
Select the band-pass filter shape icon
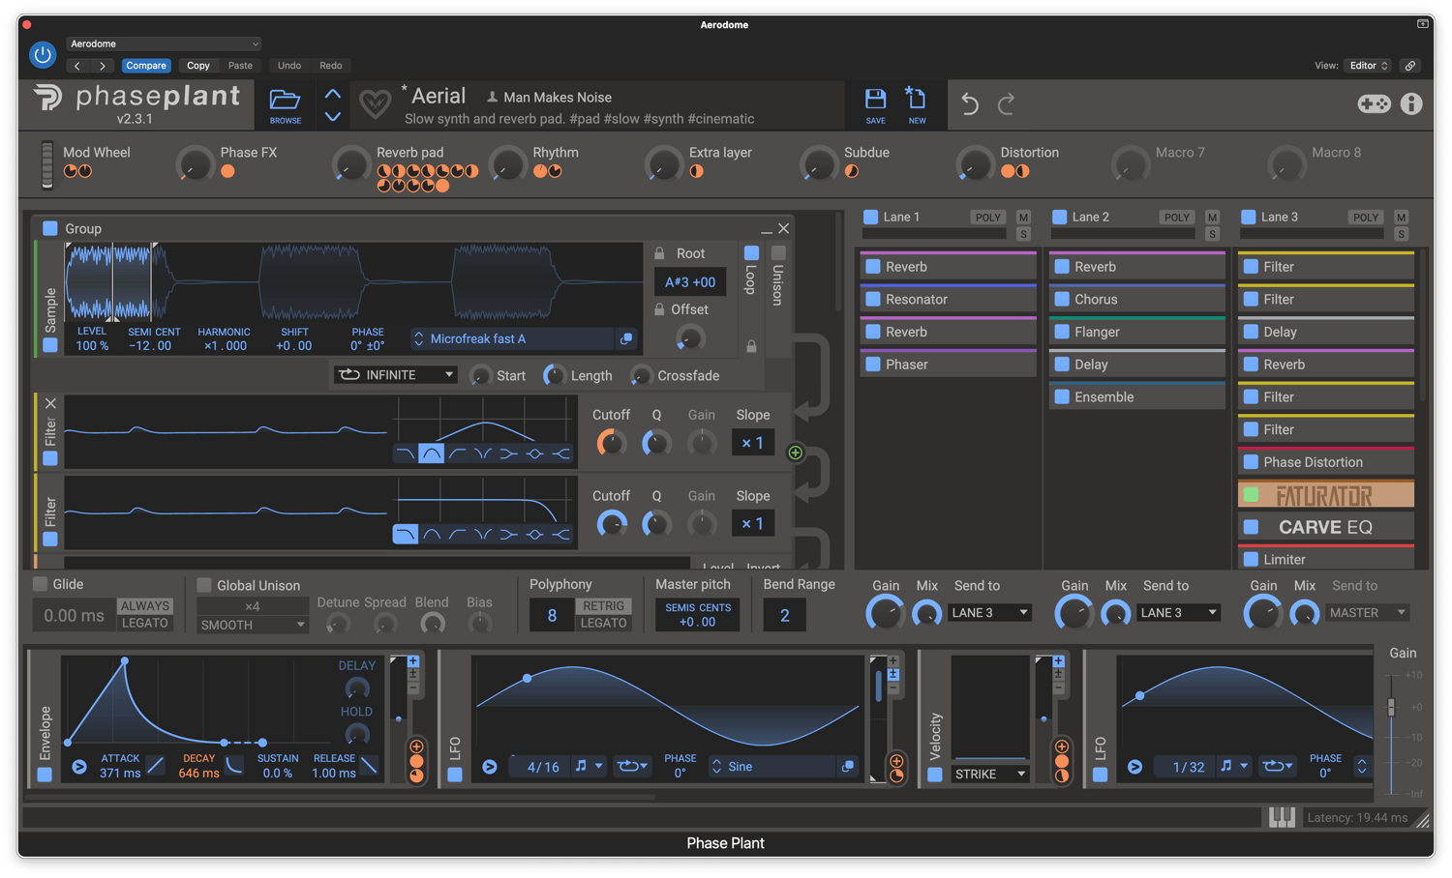tap(431, 454)
